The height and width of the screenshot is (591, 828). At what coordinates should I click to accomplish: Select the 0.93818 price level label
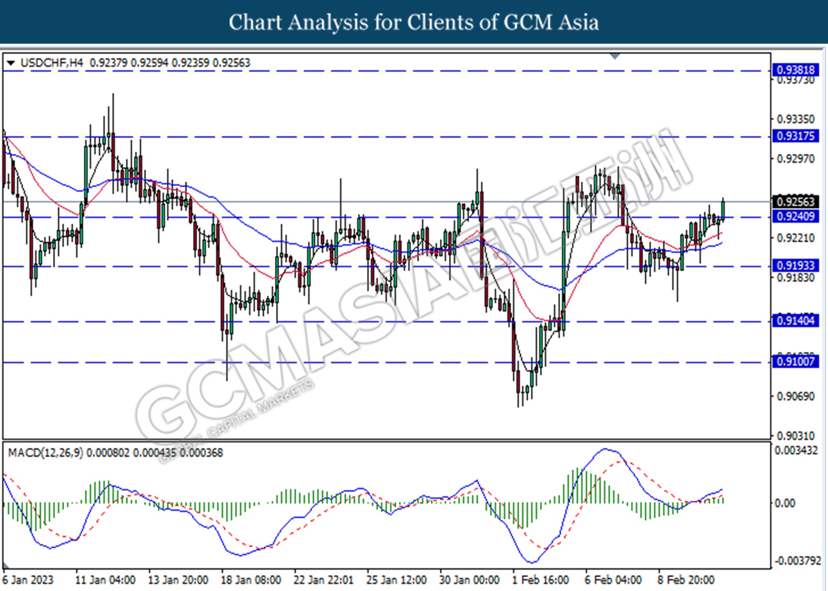795,70
